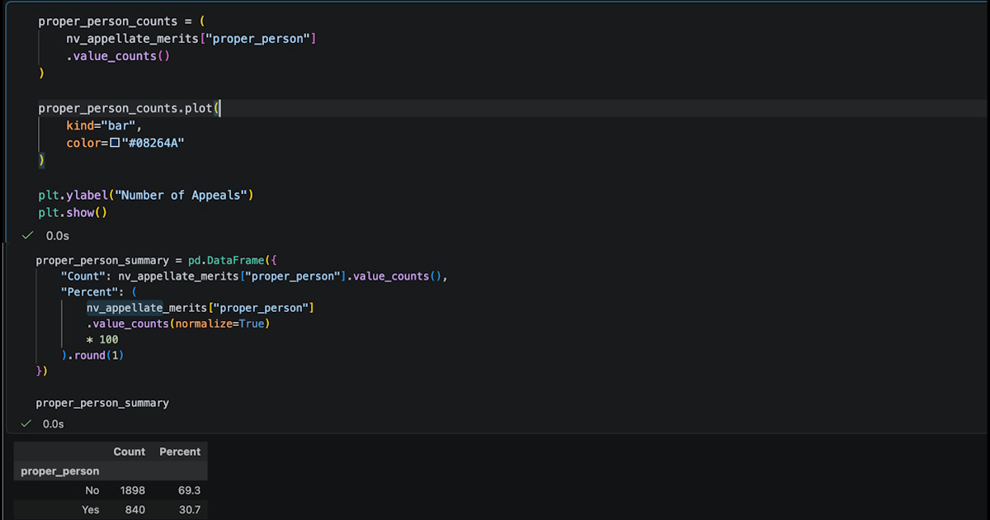Click the first cell's 0.0s execution time

point(58,235)
